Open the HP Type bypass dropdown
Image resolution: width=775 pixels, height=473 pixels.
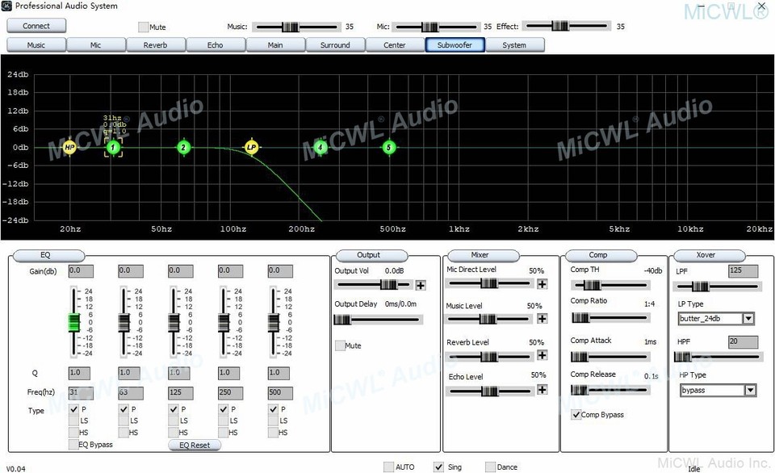pos(748,390)
